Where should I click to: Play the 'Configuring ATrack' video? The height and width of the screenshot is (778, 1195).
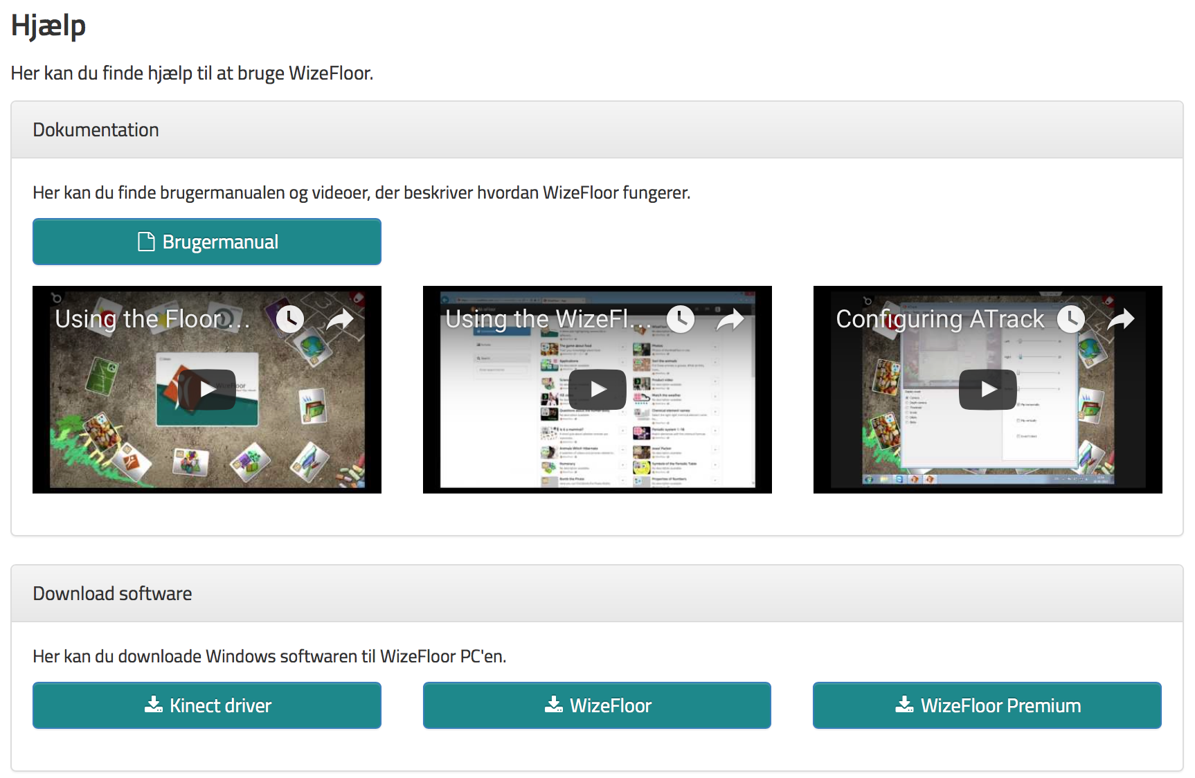point(987,390)
